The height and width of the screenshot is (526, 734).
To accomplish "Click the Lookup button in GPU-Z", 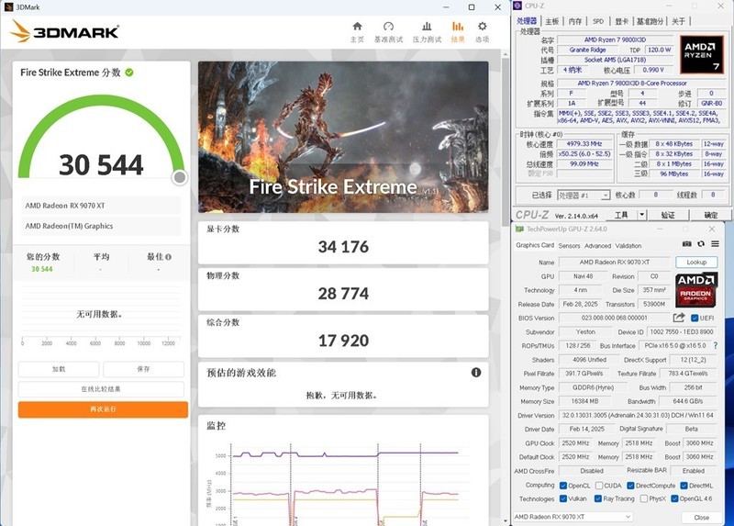I will [696, 263].
